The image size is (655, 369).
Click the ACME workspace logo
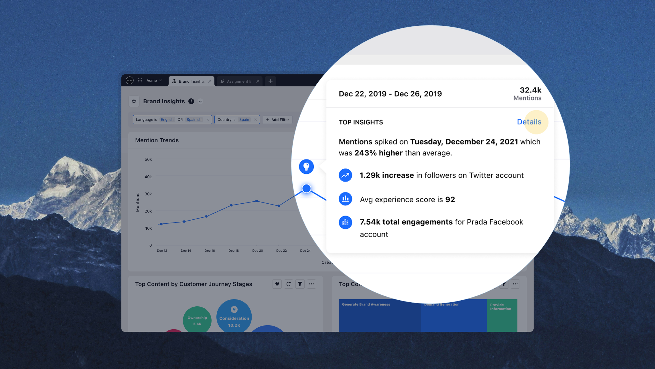129,80
